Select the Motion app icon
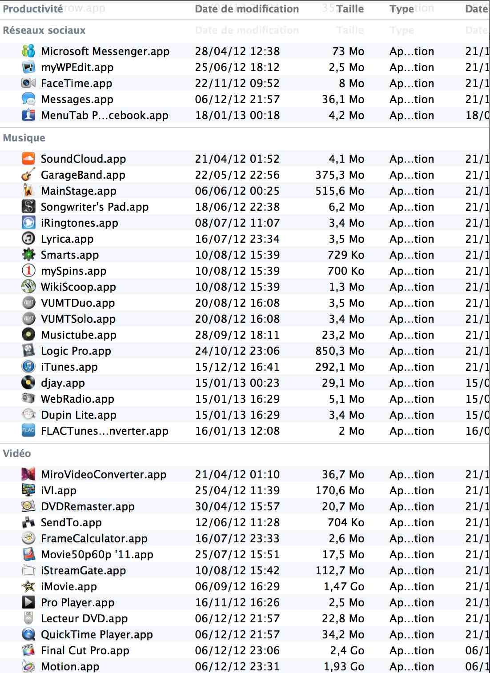The width and height of the screenshot is (490, 673). (28, 666)
